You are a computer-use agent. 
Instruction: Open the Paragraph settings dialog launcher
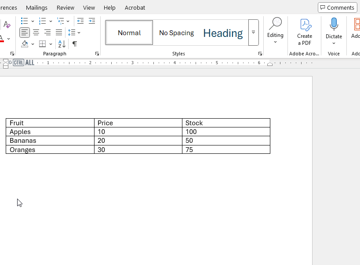tap(97, 53)
